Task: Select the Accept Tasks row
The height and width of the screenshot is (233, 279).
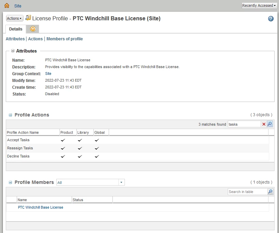Action: (x=137, y=140)
